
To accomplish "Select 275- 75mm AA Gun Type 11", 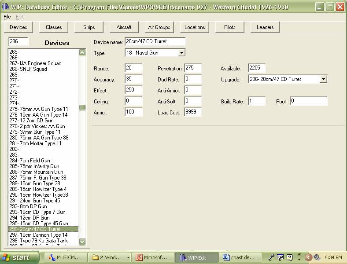I will click(43, 109).
